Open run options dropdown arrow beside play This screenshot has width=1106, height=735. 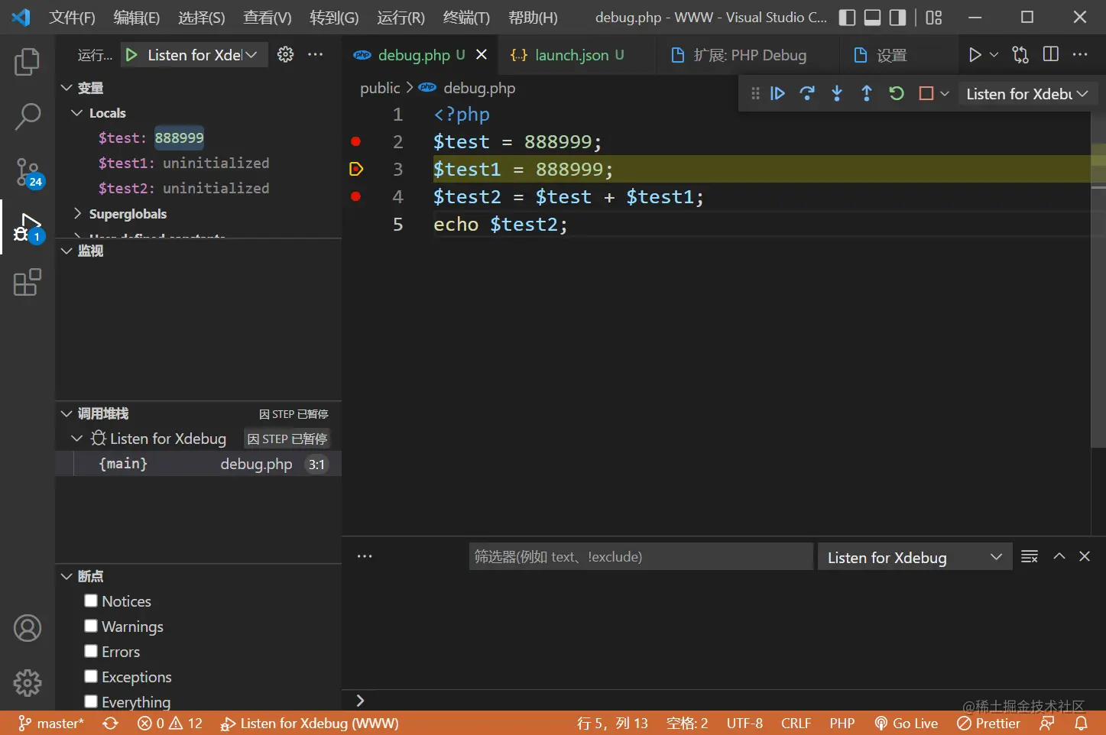click(994, 54)
